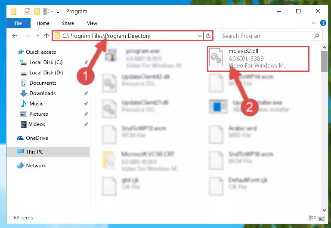This screenshot has height=228, width=331.
Task: Click the Search Program box
Action: pyautogui.click(x=270, y=36)
